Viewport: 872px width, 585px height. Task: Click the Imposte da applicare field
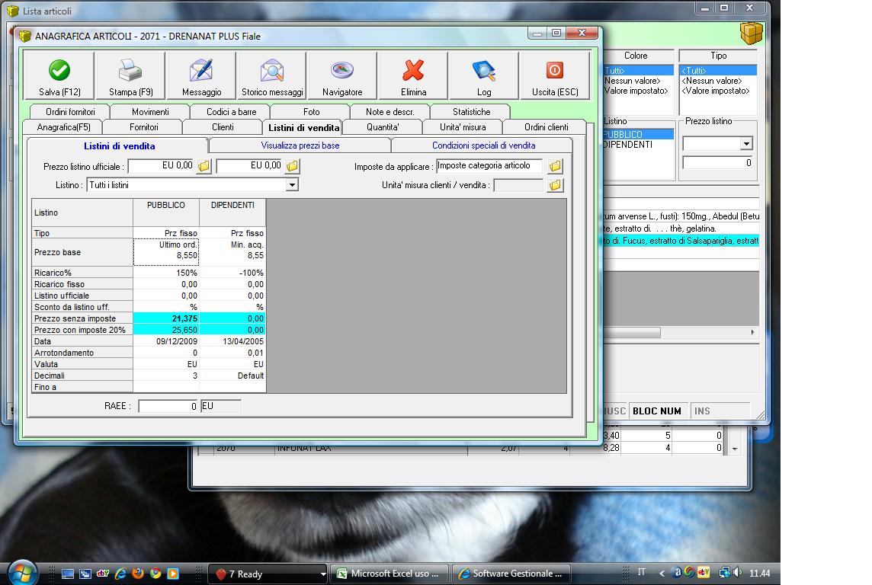tap(489, 165)
